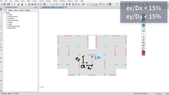This screenshot has height=95, width=169.
Task: Switch to 3-d view button
Action: point(51,4)
